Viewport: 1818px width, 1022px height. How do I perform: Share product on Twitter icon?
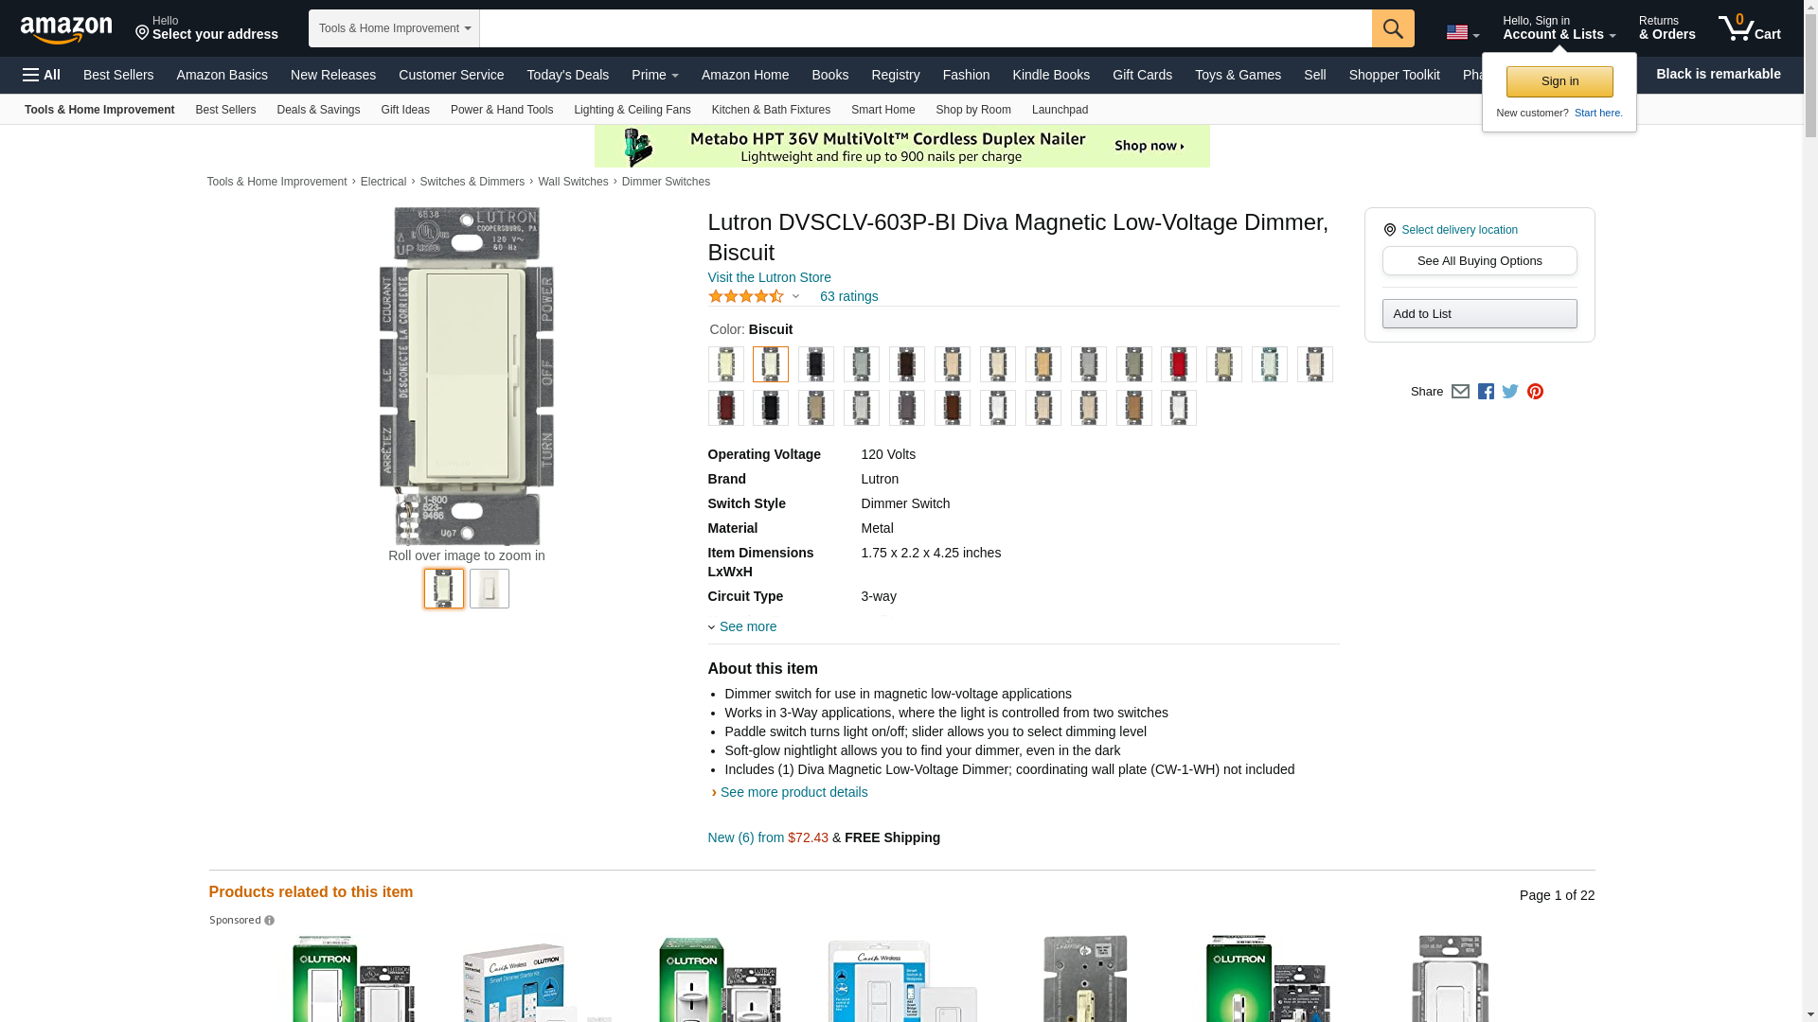1510,392
